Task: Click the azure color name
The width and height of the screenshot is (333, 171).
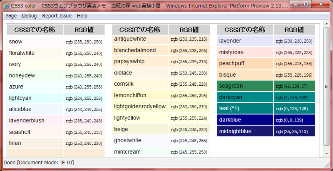Action: pos(16,87)
